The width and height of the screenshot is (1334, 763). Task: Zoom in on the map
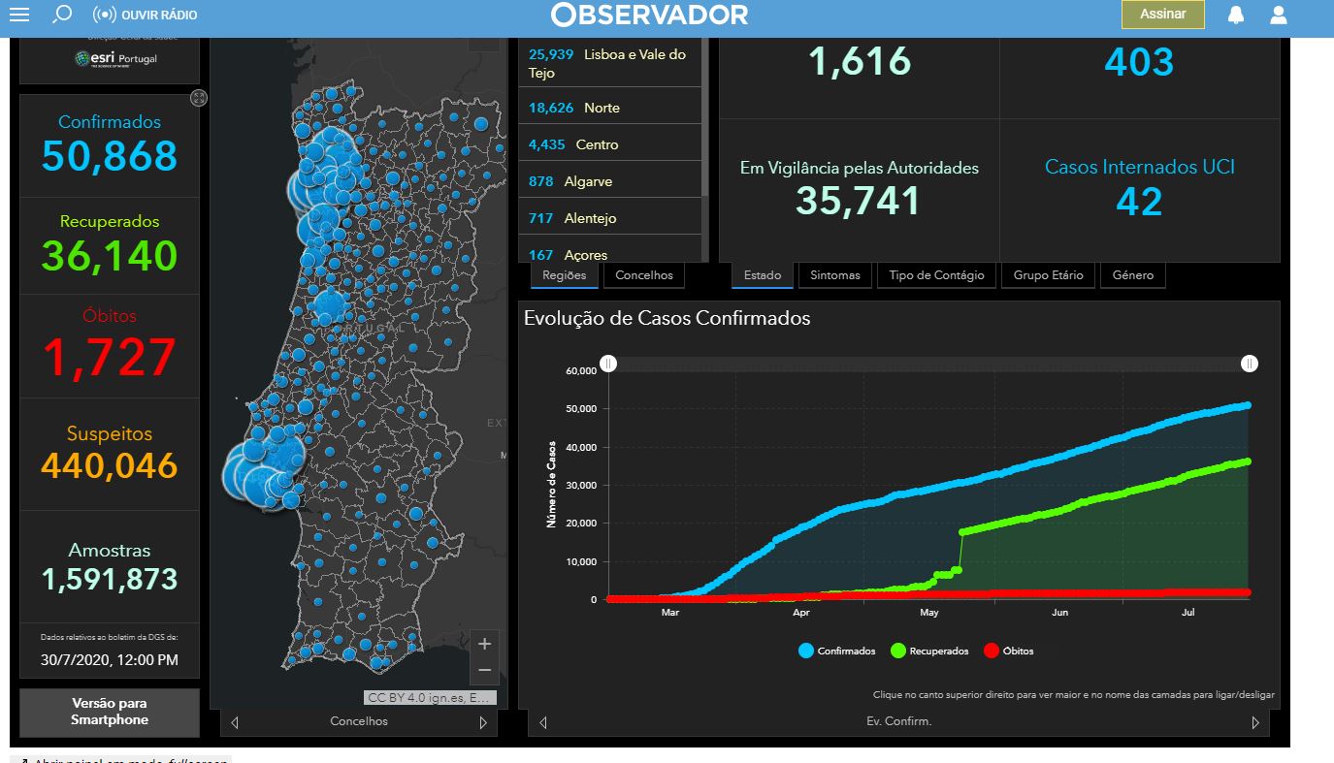coord(485,644)
